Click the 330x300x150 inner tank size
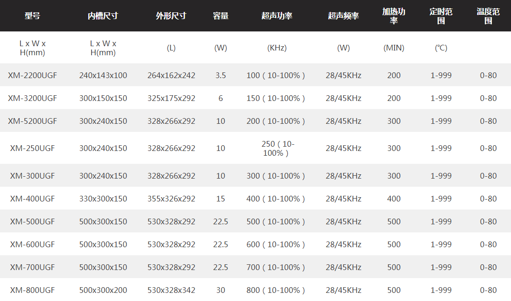The image size is (511, 301). [x=103, y=199]
